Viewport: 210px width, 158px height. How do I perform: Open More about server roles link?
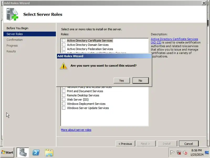point(76,130)
